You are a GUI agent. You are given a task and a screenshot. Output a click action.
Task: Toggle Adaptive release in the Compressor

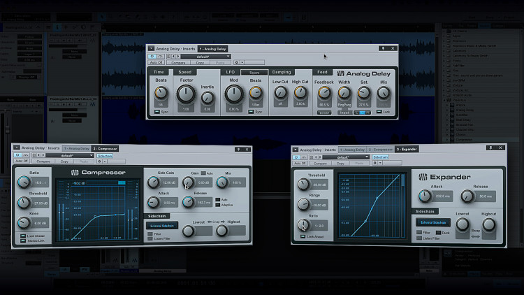click(x=218, y=205)
